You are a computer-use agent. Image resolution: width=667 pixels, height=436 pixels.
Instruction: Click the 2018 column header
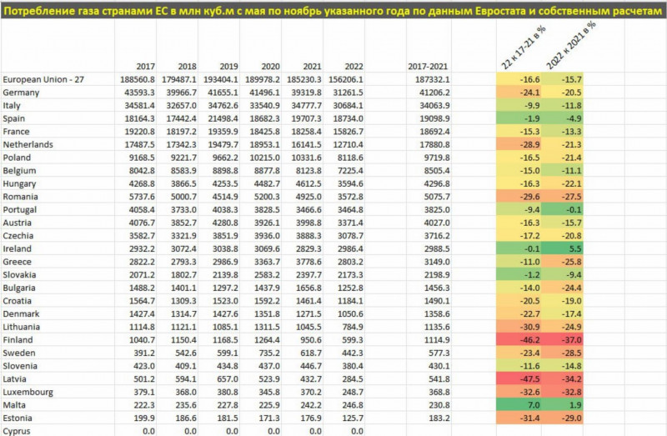tap(187, 67)
